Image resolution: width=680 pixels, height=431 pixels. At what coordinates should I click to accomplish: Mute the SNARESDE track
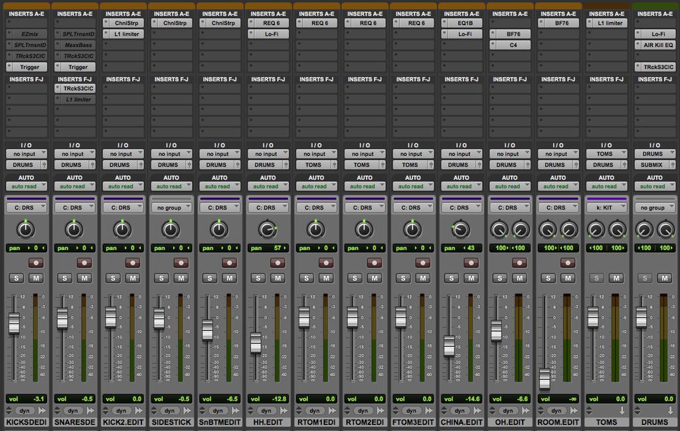(84, 278)
